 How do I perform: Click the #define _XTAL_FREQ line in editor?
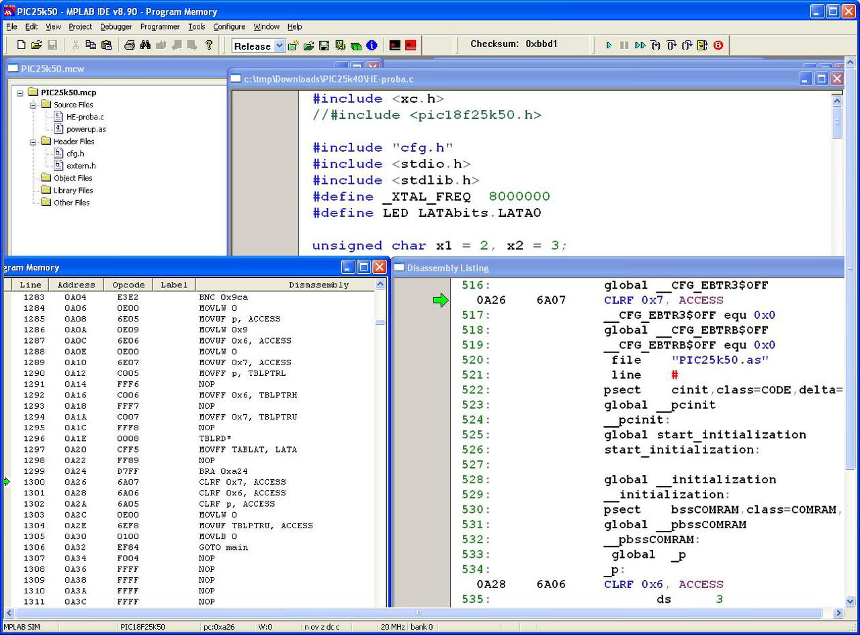coord(431,197)
